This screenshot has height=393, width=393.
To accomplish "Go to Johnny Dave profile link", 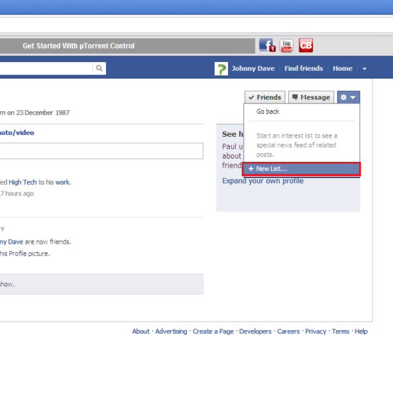I will click(x=253, y=68).
